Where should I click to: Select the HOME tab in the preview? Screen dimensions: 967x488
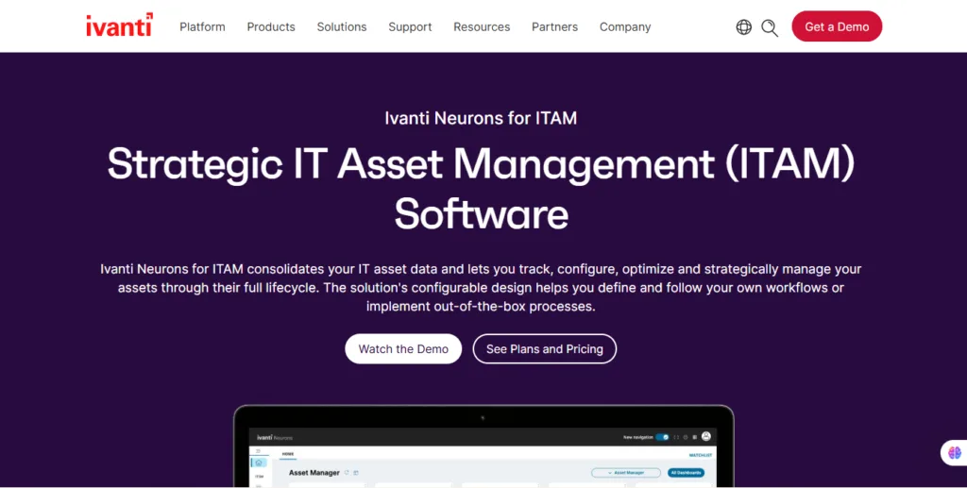(288, 454)
